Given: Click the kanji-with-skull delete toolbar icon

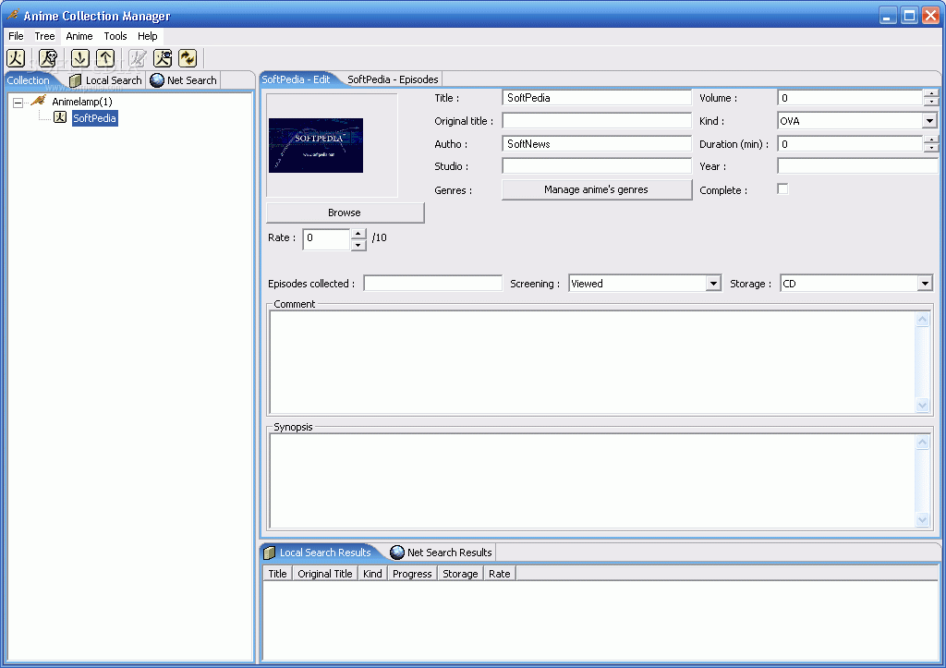Looking at the screenshot, I should click(48, 58).
